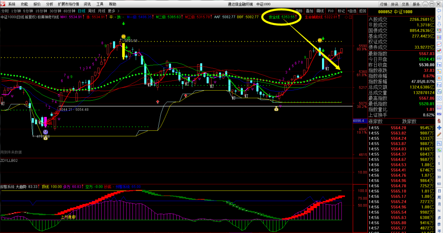Select the 周线 period tab
Image resolution: width=443 pixels, height=233 pixels.
91,11
